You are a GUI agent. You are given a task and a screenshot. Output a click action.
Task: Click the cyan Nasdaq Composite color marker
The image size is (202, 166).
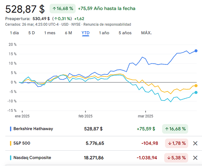(x=11, y=157)
